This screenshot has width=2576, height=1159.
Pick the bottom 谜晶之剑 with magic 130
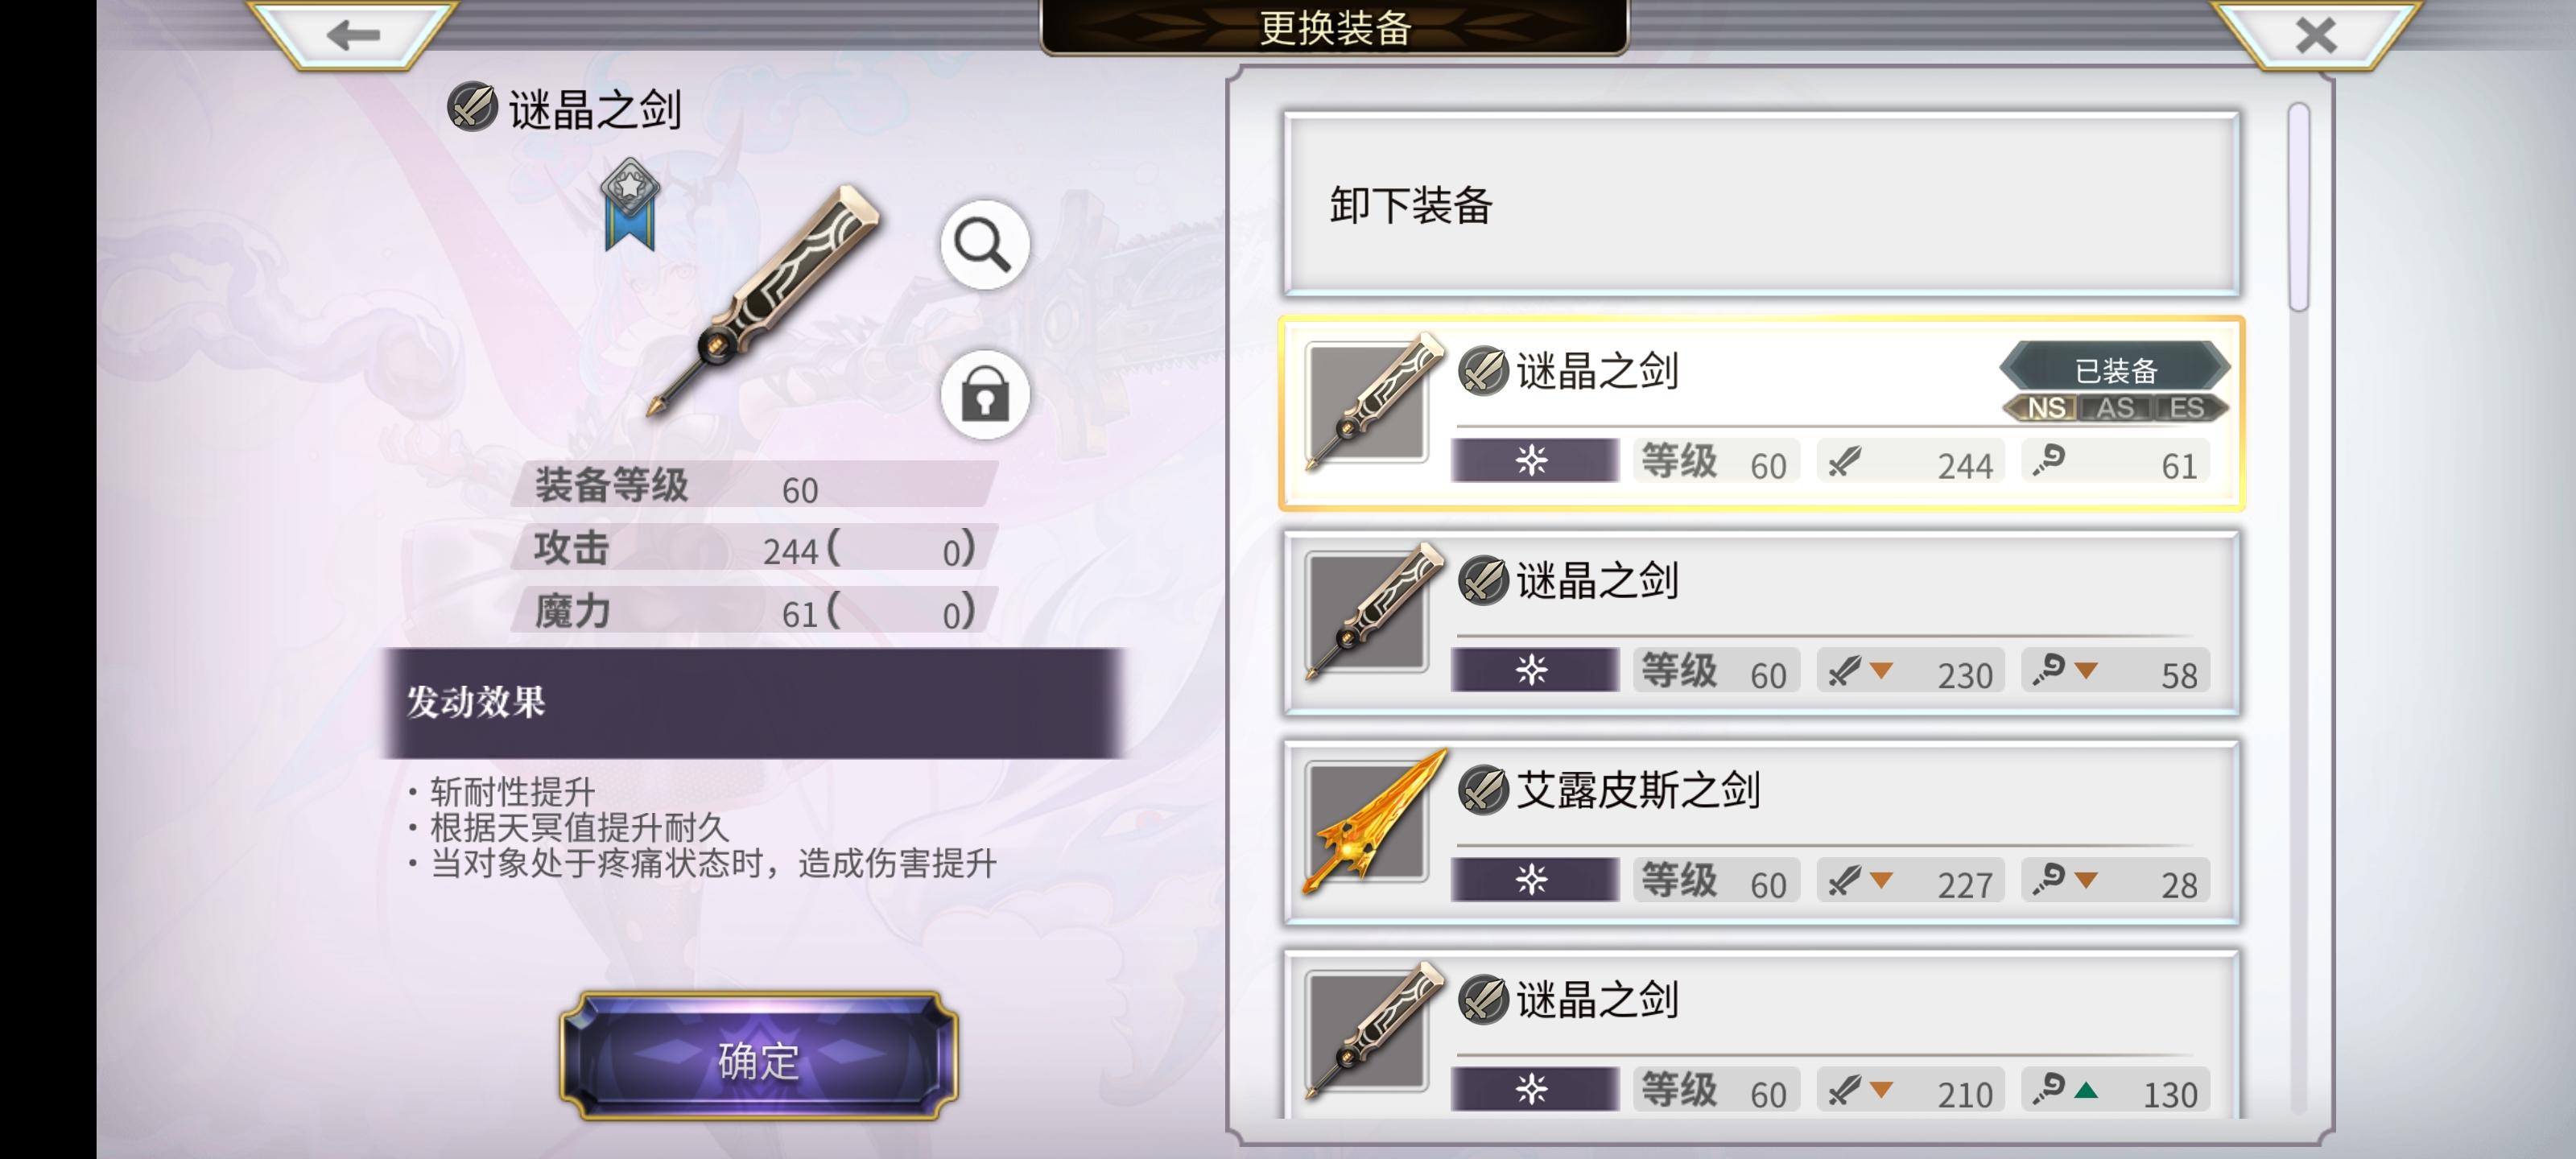pyautogui.click(x=1761, y=1036)
